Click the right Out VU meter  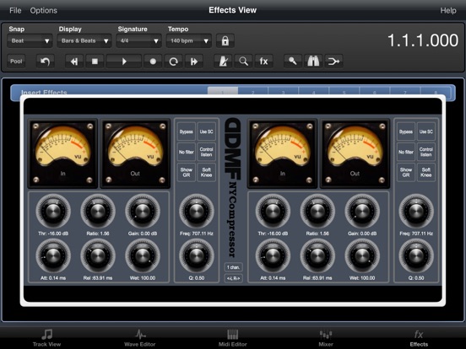coord(355,153)
